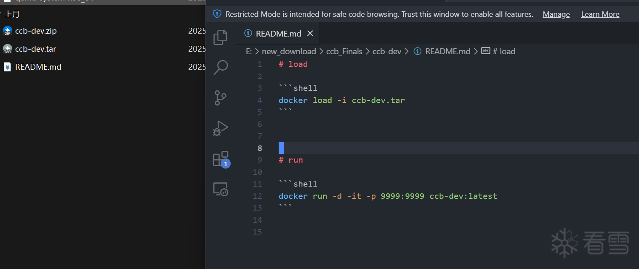Open the ccb-dev breadcrumb folder

387,51
